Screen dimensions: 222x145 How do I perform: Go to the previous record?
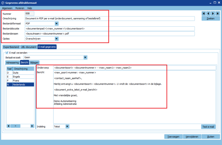coord(208,13)
